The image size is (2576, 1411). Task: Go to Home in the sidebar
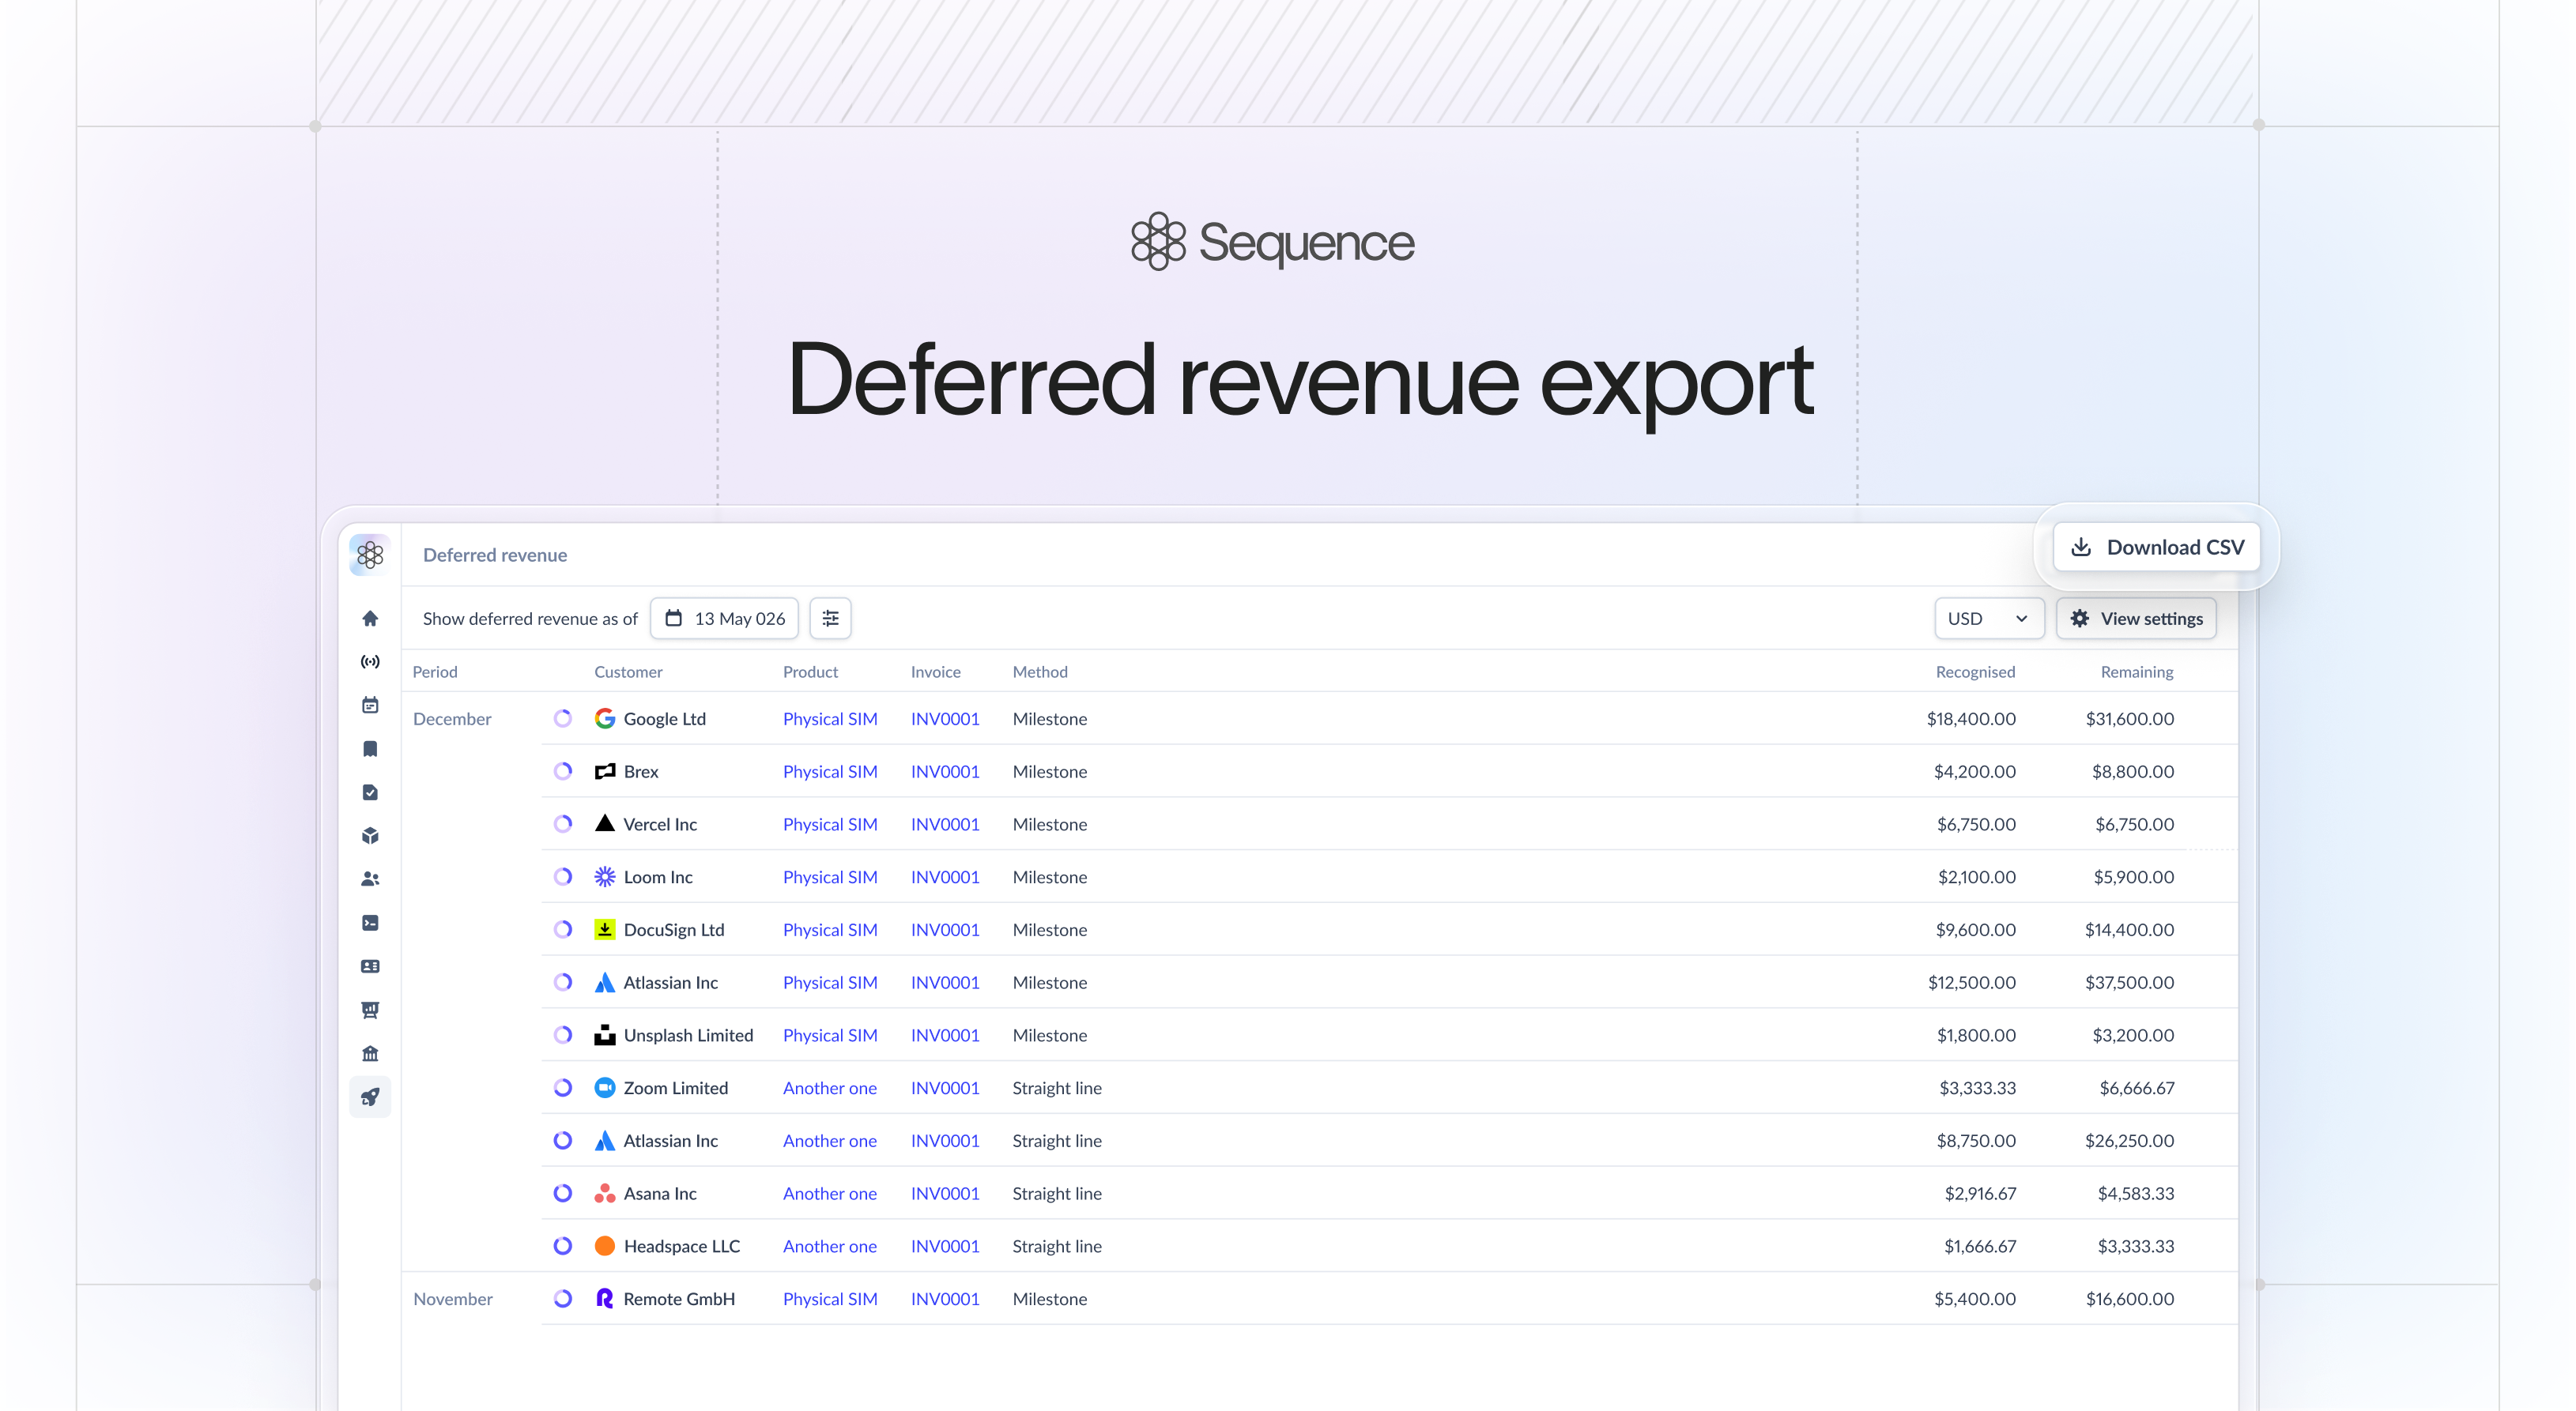[x=370, y=619]
